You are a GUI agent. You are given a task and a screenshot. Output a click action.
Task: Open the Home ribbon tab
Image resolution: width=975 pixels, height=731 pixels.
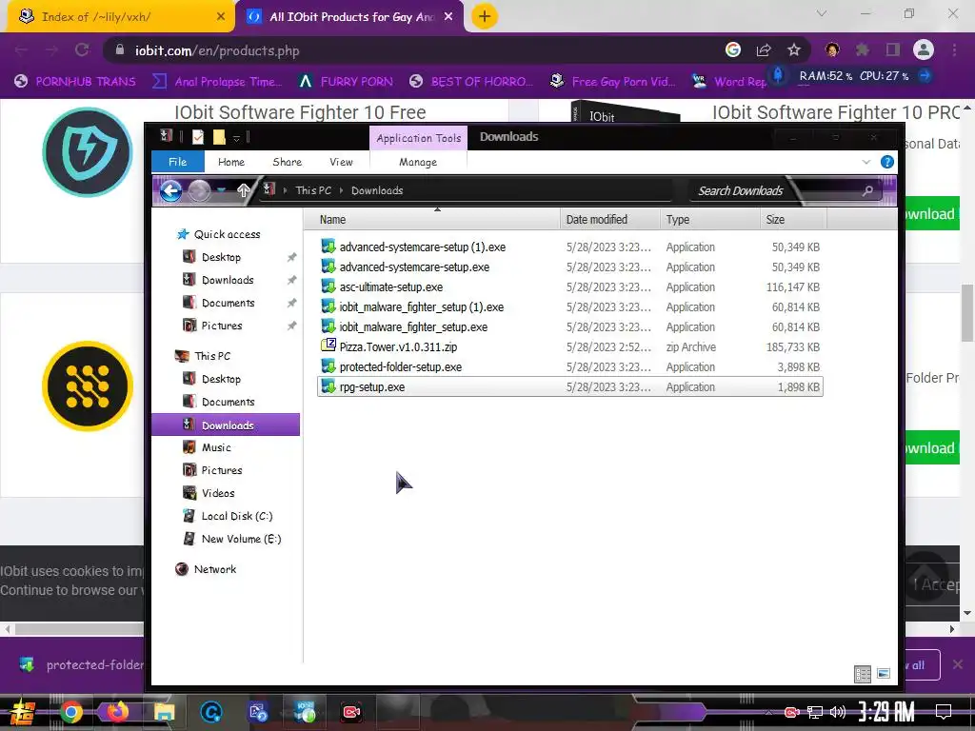[231, 162]
